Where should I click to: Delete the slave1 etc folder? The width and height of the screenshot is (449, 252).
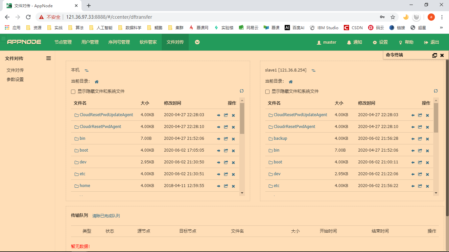tap(427, 186)
